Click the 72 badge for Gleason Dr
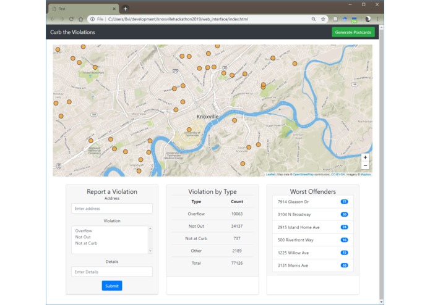The image size is (430, 305). point(344,202)
